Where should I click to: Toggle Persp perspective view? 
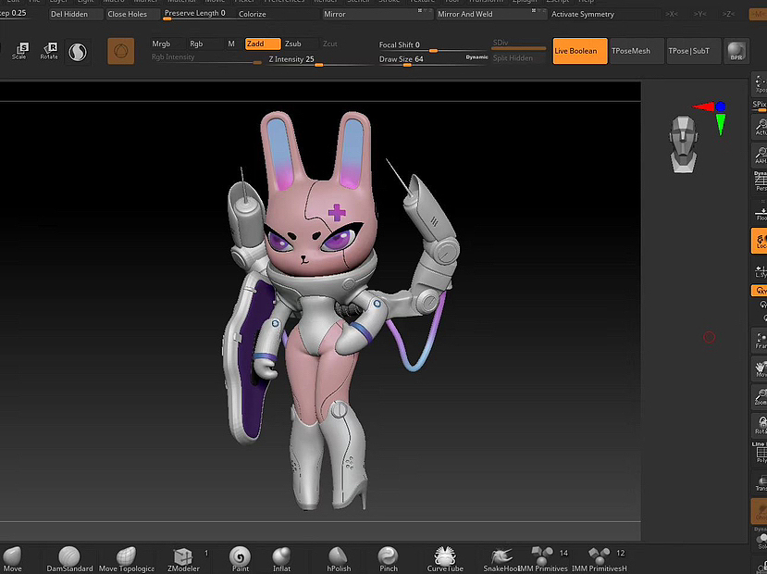coord(760,181)
